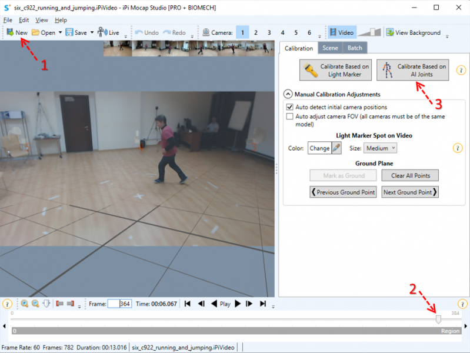This screenshot has height=353, width=470.
Task: Set region end flag icon
Action: click(x=71, y=304)
